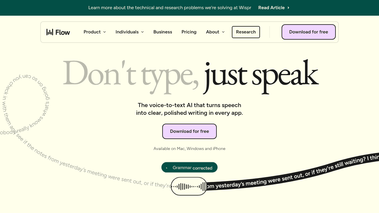The image size is (379, 213).
Task: Click the top banner announcement text
Action: [x=170, y=8]
